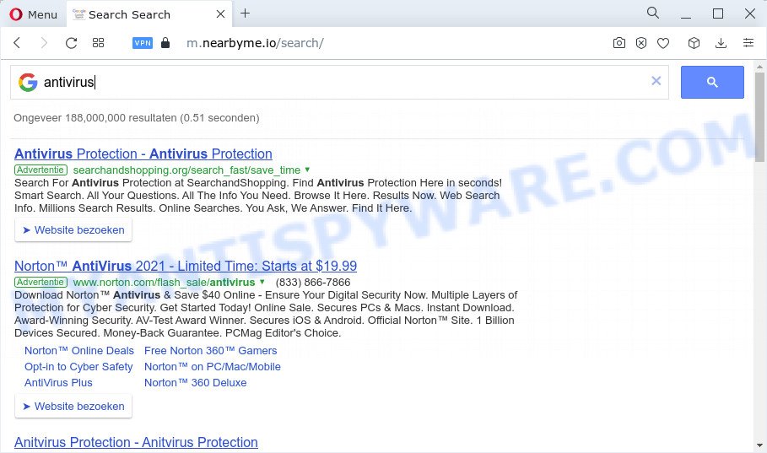Open Anitvirus Protection bottom result link
The image size is (767, 453).
click(136, 442)
